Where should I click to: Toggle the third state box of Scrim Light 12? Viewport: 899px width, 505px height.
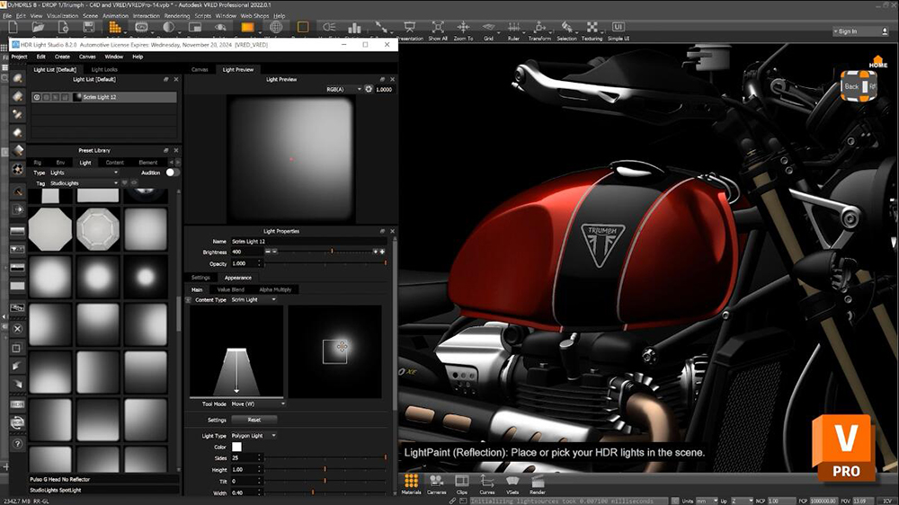pos(56,97)
